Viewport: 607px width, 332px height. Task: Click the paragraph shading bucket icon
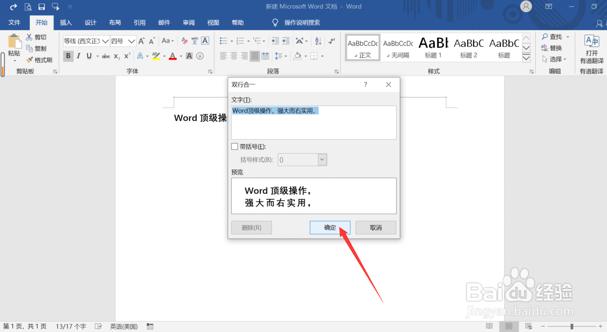click(x=298, y=56)
